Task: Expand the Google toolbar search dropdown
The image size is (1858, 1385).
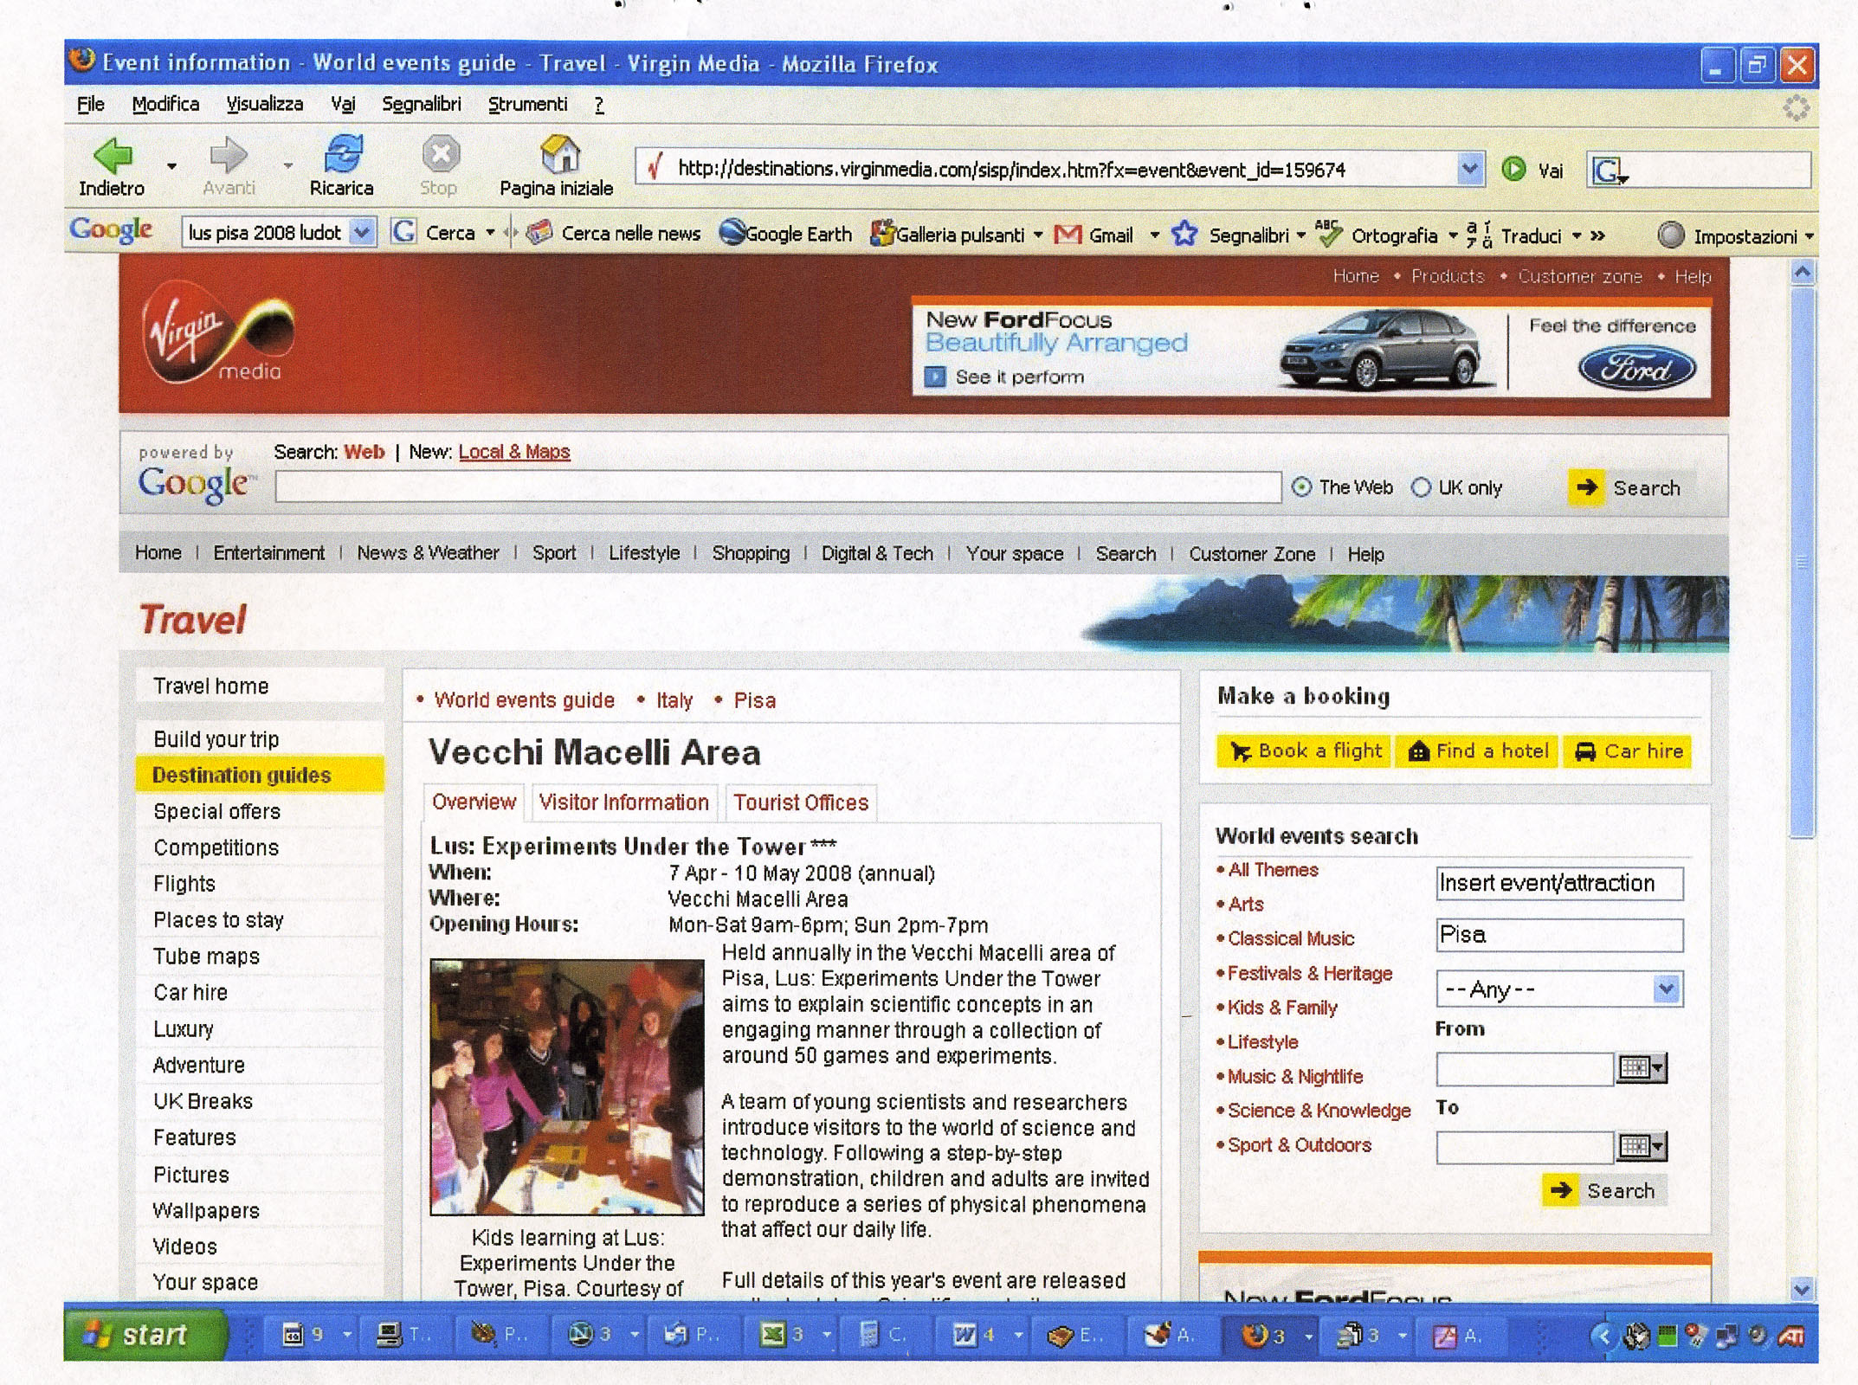Action: pyautogui.click(x=363, y=232)
